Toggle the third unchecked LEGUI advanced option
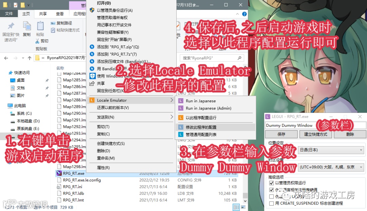367x211 pixels. [272, 196]
